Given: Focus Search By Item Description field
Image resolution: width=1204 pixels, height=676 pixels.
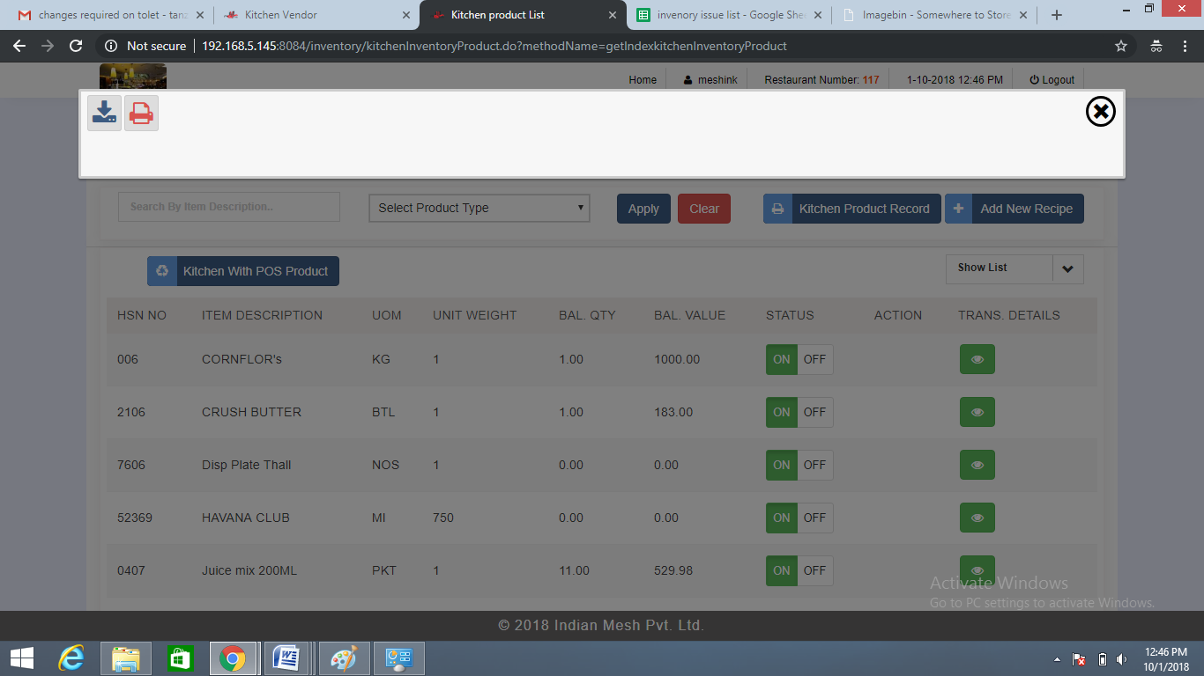Looking at the screenshot, I should tap(229, 207).
